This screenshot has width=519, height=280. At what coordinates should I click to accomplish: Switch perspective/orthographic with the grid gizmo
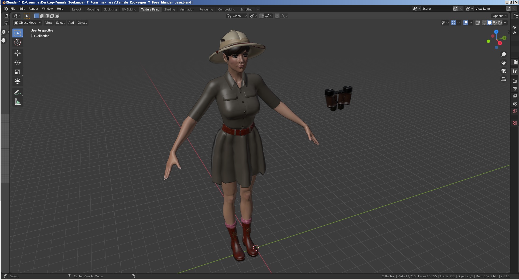pos(504,79)
